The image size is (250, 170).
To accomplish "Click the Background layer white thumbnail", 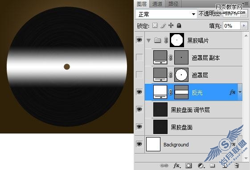I will 153,144.
